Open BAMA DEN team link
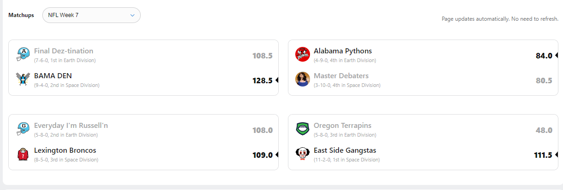563x190 pixels. pyautogui.click(x=53, y=76)
